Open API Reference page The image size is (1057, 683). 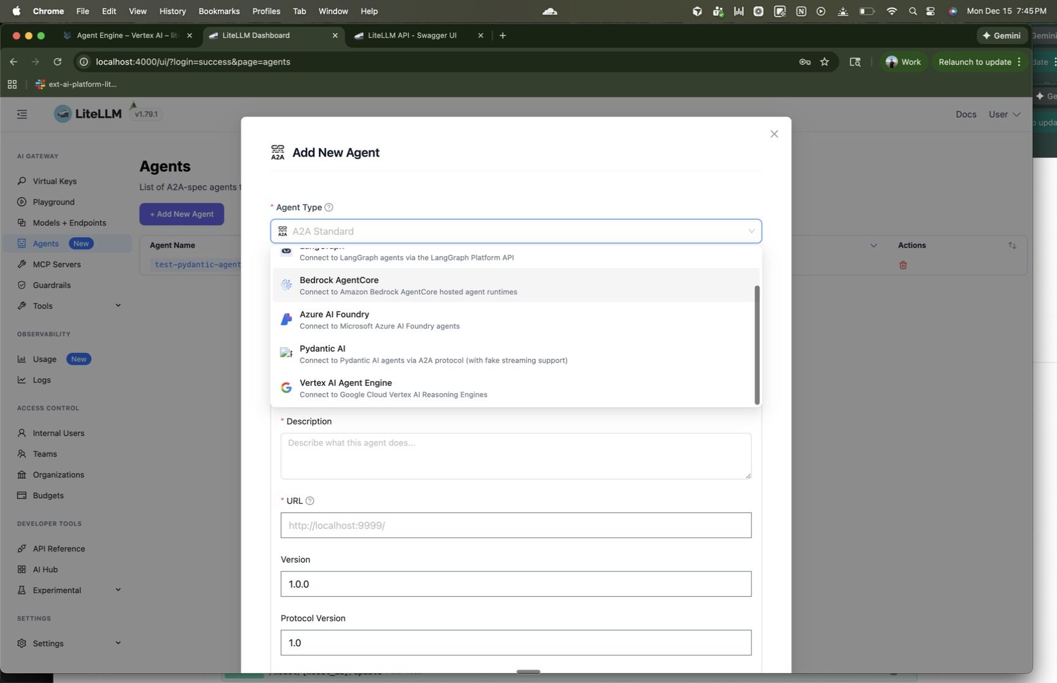(x=59, y=548)
